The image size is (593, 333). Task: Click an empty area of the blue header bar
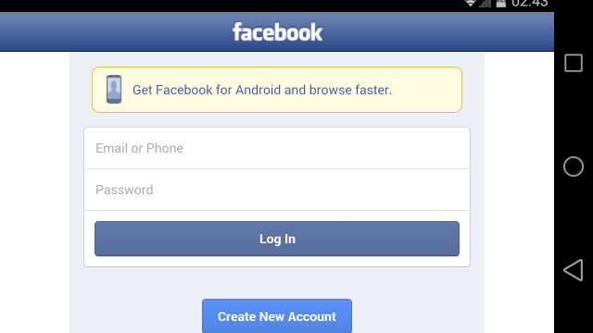tap(113, 31)
